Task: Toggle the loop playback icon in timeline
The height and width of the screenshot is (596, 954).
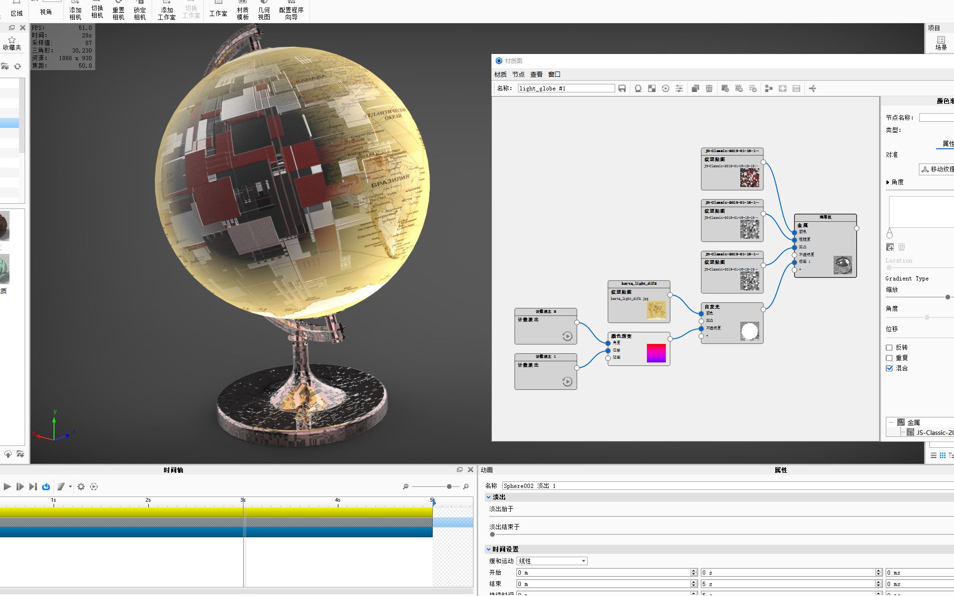Action: pyautogui.click(x=46, y=487)
